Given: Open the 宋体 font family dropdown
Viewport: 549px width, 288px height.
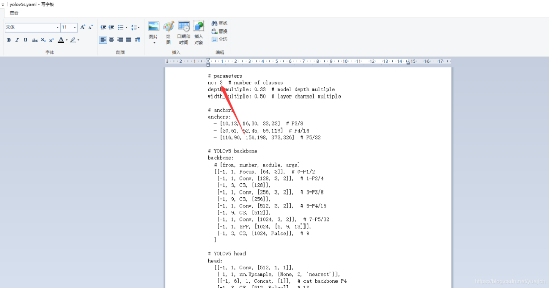Looking at the screenshot, I should (58, 27).
